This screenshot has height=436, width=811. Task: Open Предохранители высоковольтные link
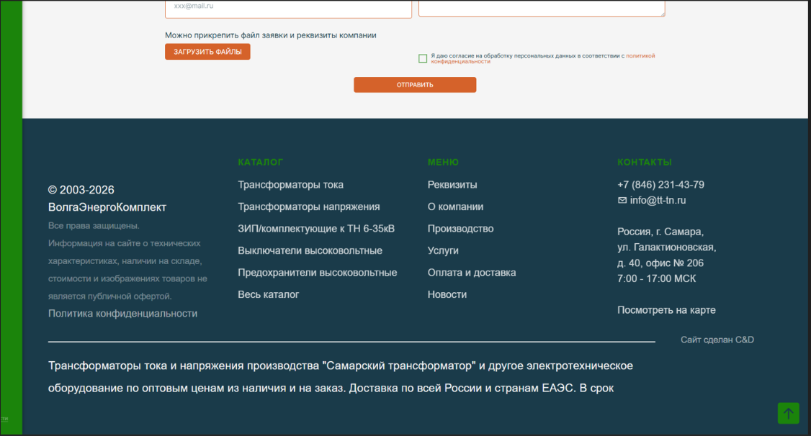pos(317,272)
